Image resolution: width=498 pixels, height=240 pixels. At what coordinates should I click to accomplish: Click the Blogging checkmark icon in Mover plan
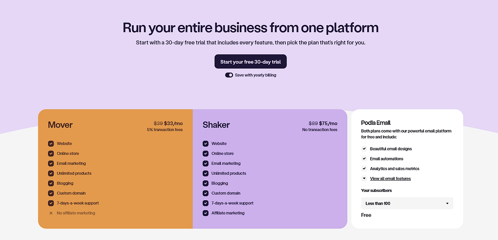point(51,183)
